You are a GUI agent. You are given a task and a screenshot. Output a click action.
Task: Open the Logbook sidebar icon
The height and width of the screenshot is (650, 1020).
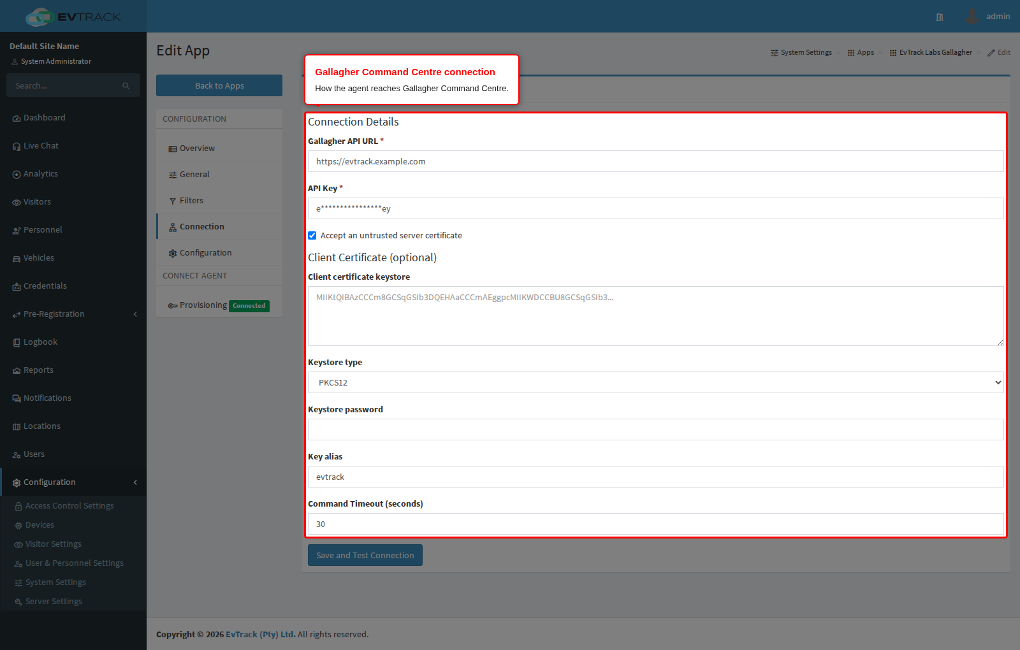click(17, 343)
